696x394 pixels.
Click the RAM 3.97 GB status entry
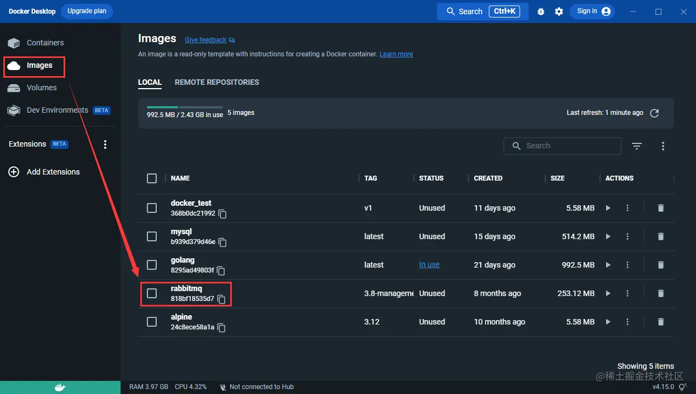[x=149, y=387]
